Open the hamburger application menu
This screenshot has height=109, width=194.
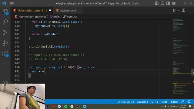point(12,3)
